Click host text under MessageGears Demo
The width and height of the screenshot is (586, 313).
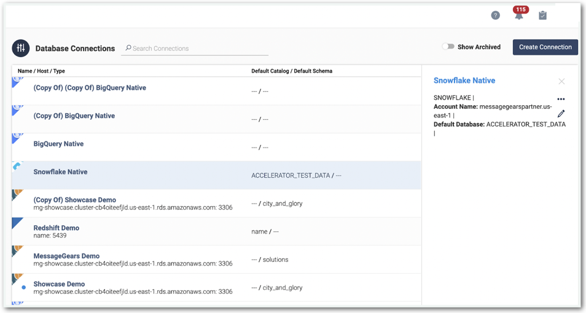click(x=133, y=264)
